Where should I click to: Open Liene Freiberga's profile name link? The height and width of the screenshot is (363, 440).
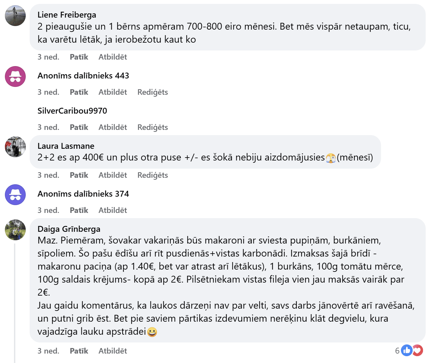pos(67,15)
